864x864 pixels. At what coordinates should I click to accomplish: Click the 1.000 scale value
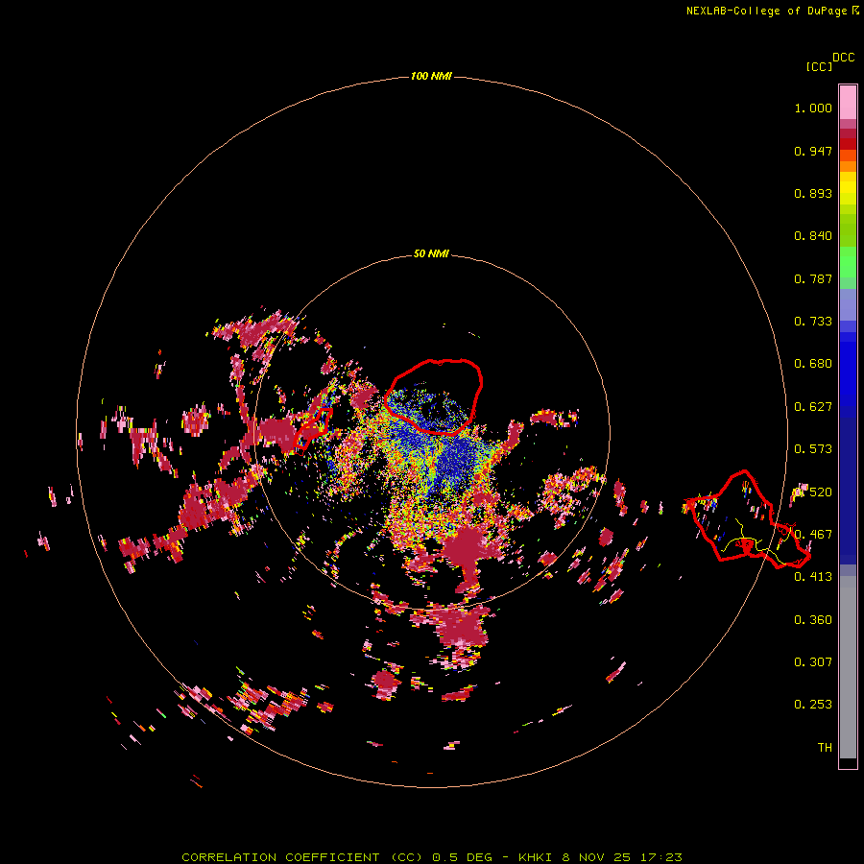[x=813, y=108]
